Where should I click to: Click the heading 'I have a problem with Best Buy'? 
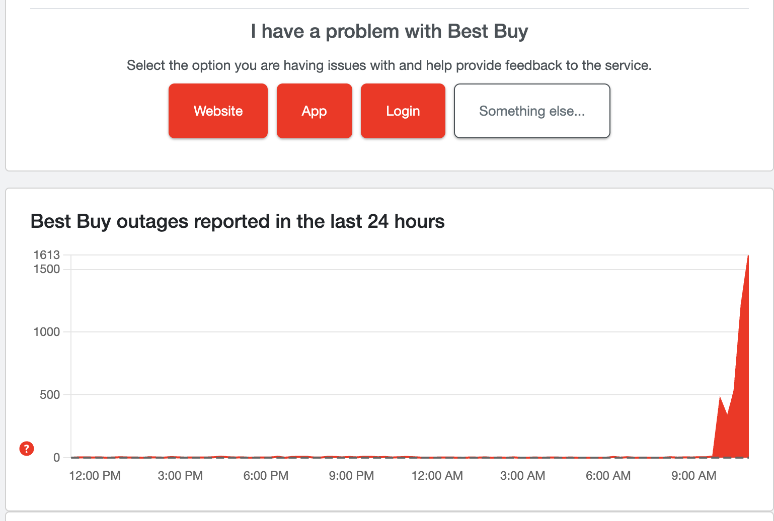[x=388, y=31]
